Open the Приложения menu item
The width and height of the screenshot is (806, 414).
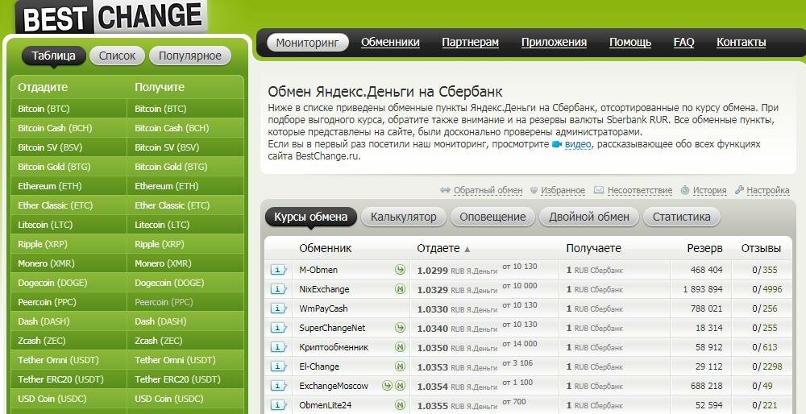pyautogui.click(x=555, y=43)
